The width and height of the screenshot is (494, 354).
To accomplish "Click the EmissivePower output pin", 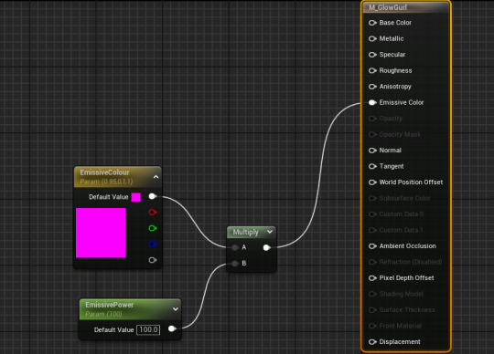I will click(x=172, y=328).
